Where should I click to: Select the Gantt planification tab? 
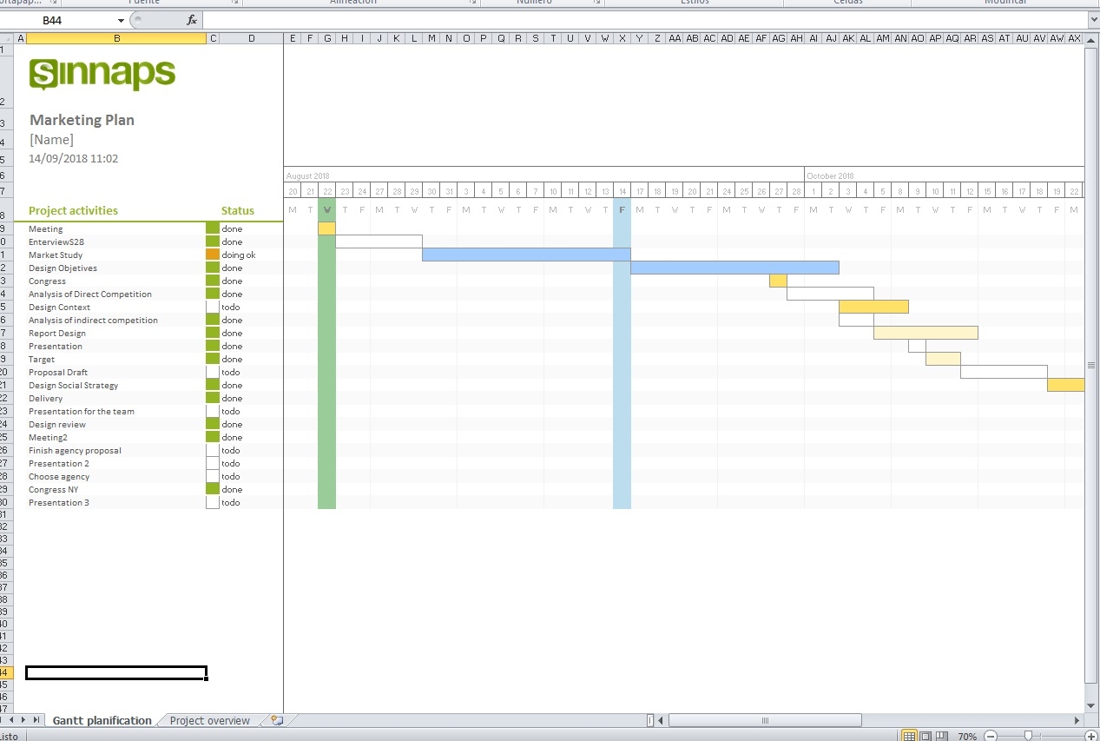click(x=102, y=720)
